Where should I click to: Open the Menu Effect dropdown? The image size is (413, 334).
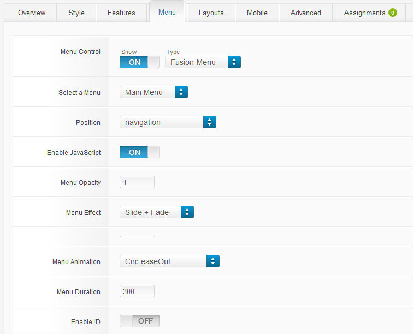(x=157, y=212)
